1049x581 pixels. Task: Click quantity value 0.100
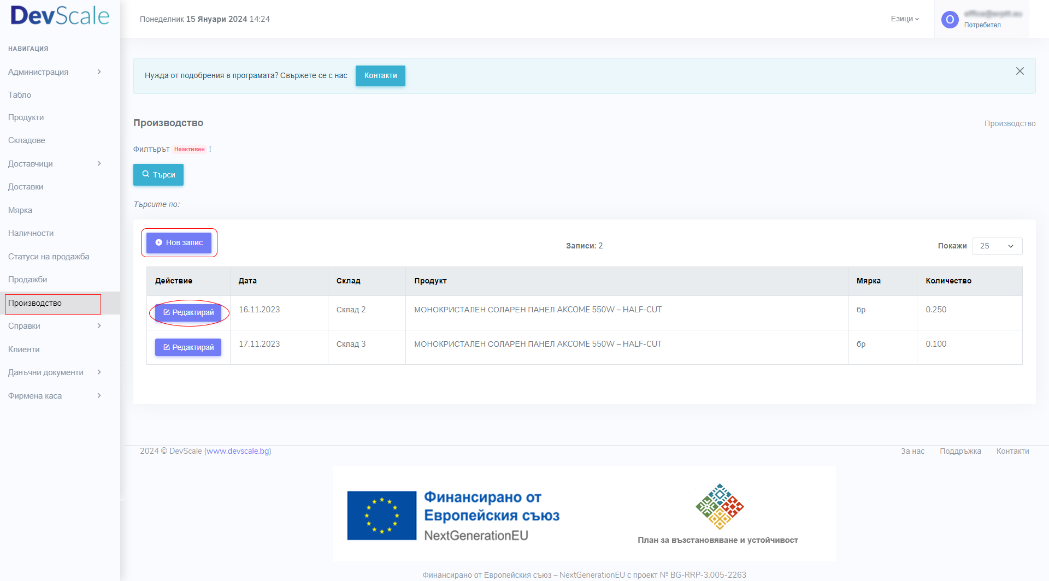click(x=936, y=344)
